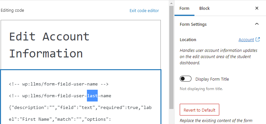Click the empty scrollbar track area
This screenshot has height=124, width=266.
[x=171, y=116]
